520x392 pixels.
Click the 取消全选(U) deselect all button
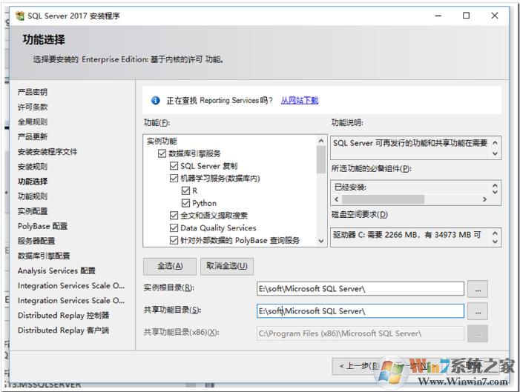tap(227, 266)
